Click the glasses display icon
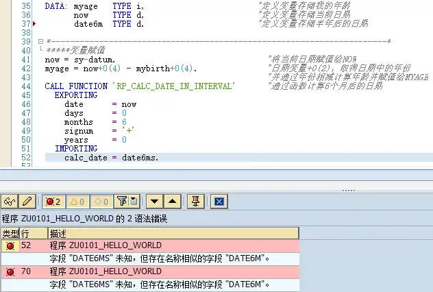Screen dimensions: 433x292 pyautogui.click(x=10, y=202)
